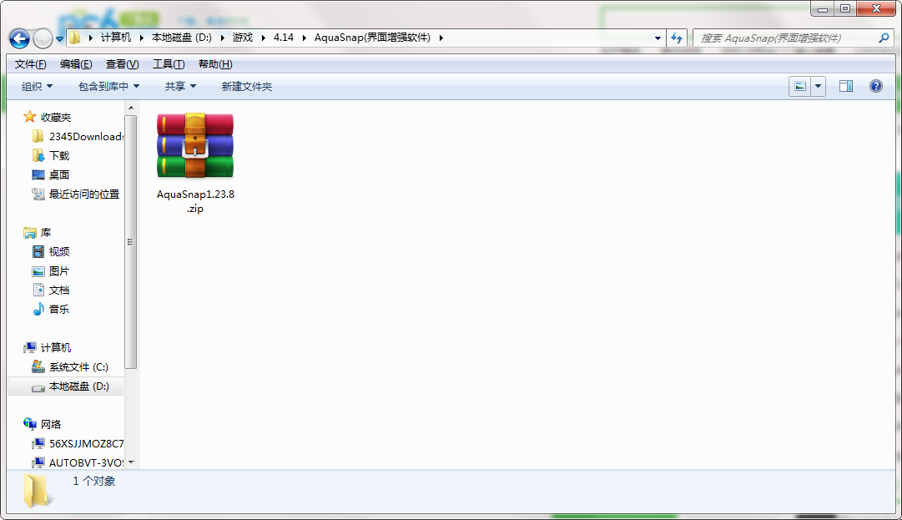Viewport: 902px width, 520px height.
Task: Click the 系统文件 (C:) drive icon
Action: (38, 366)
